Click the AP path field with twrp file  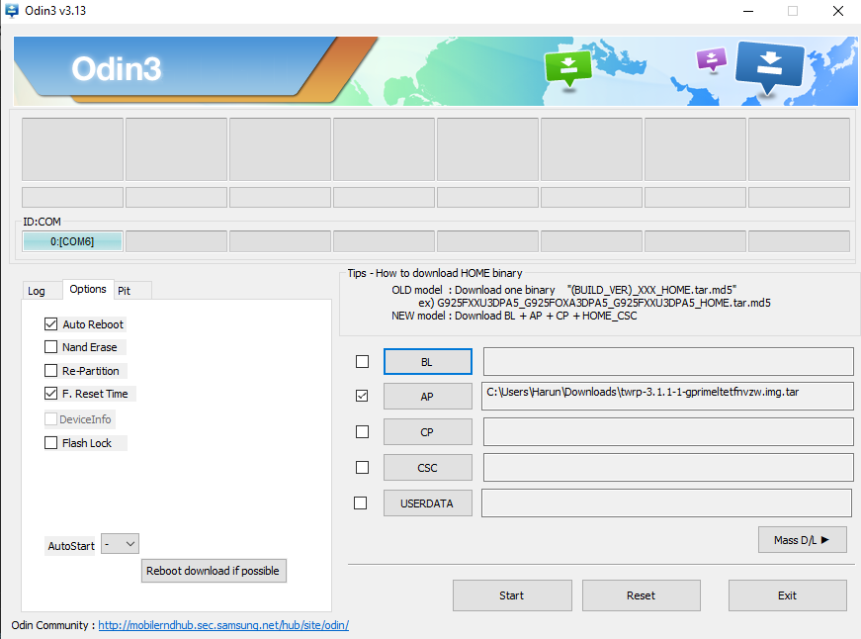(667, 396)
